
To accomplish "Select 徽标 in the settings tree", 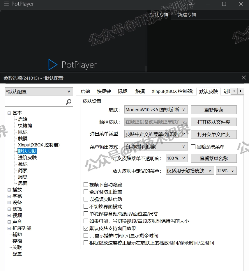I will (23, 164).
